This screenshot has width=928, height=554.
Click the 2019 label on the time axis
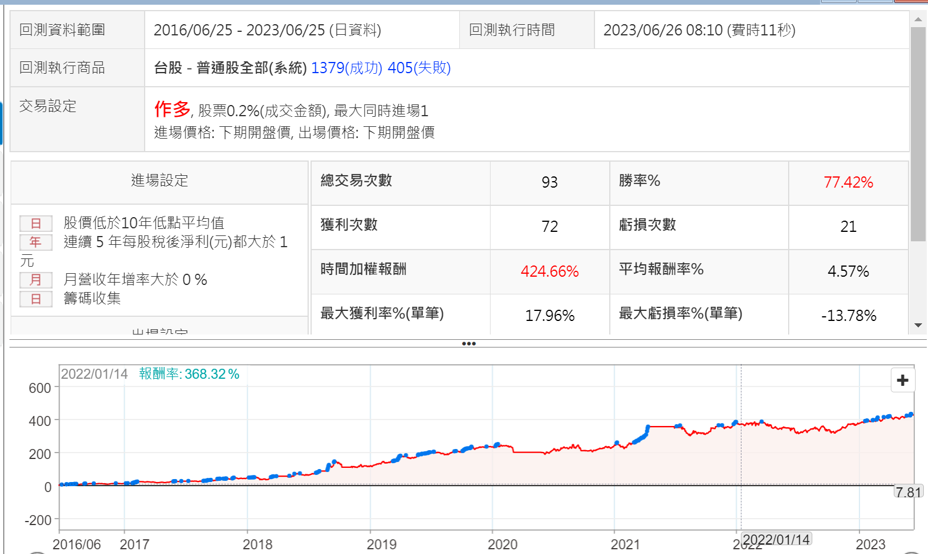click(x=381, y=544)
